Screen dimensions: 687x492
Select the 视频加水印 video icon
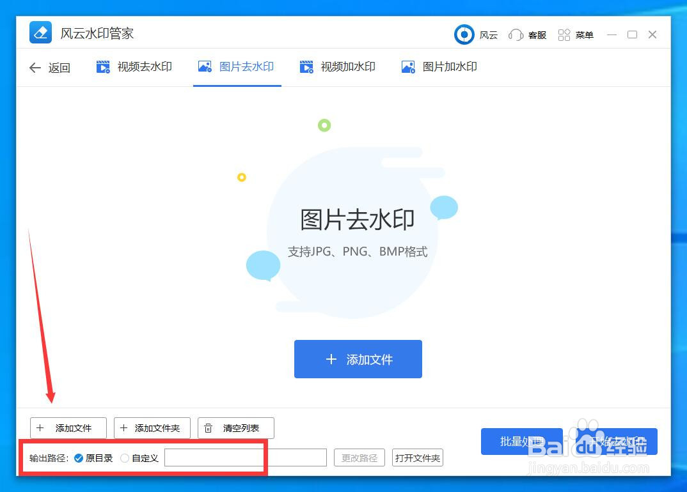(306, 66)
